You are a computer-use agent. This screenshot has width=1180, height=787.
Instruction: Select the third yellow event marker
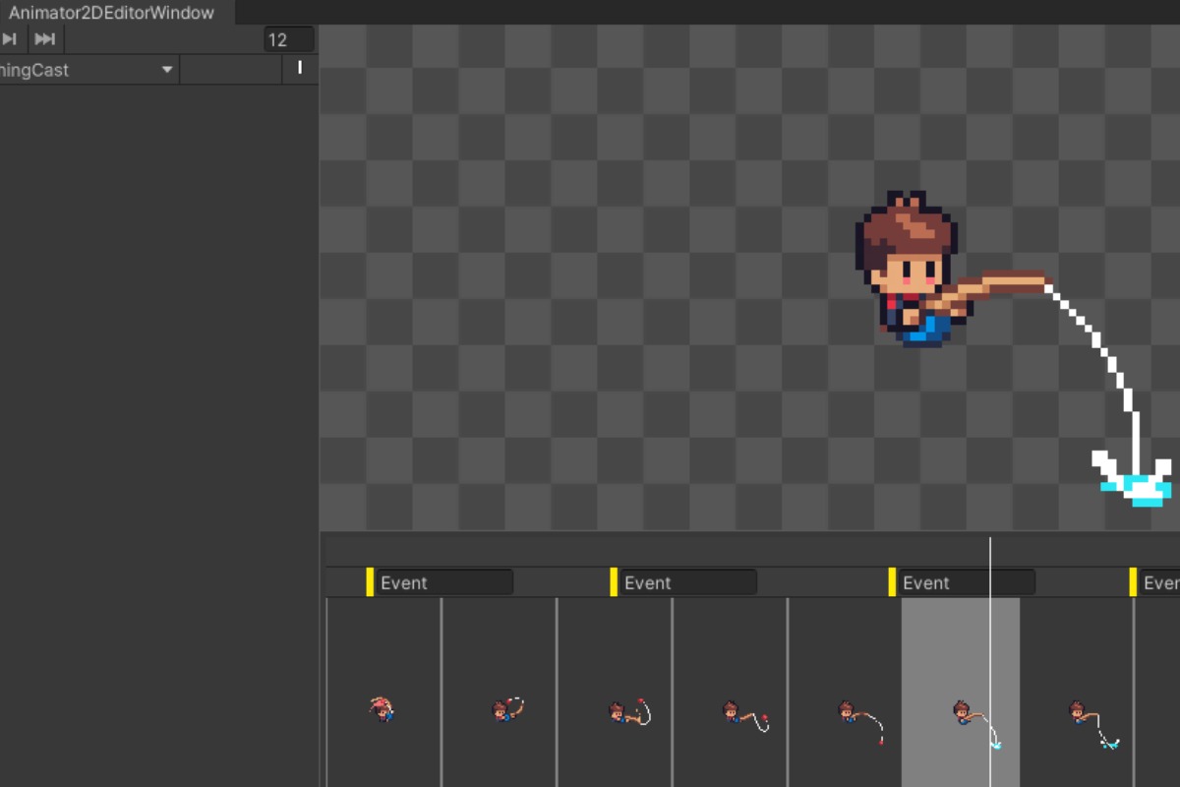893,581
